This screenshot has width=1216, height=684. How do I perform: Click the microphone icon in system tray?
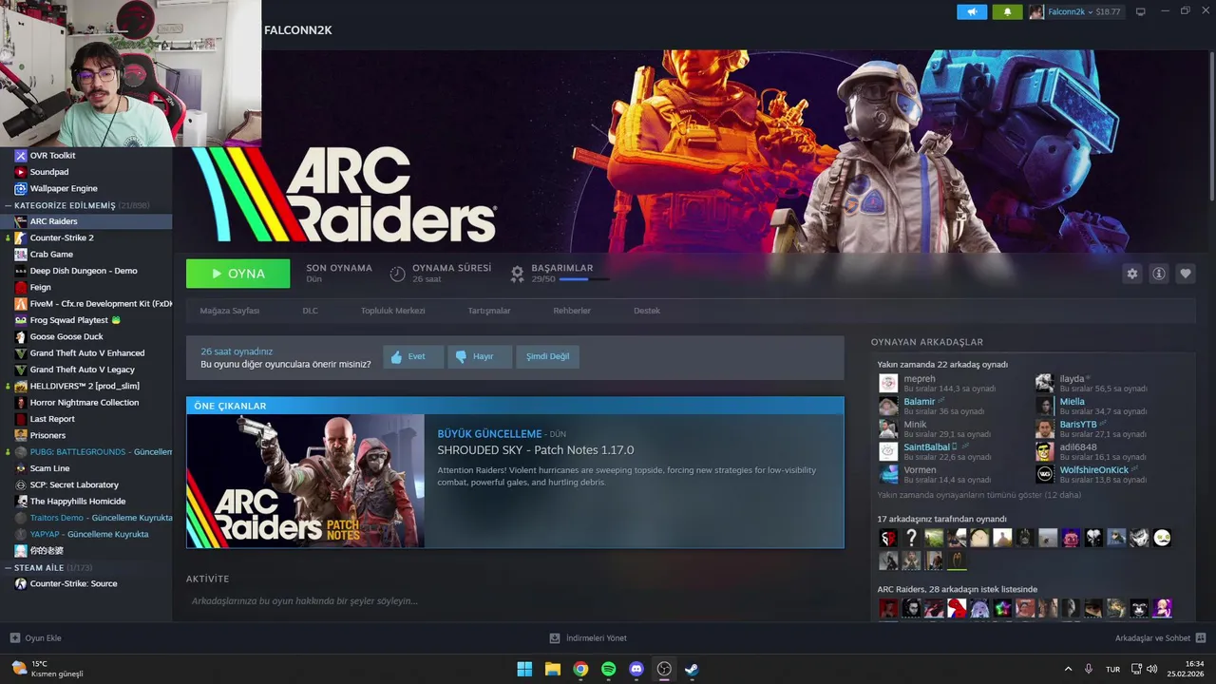tap(1089, 669)
